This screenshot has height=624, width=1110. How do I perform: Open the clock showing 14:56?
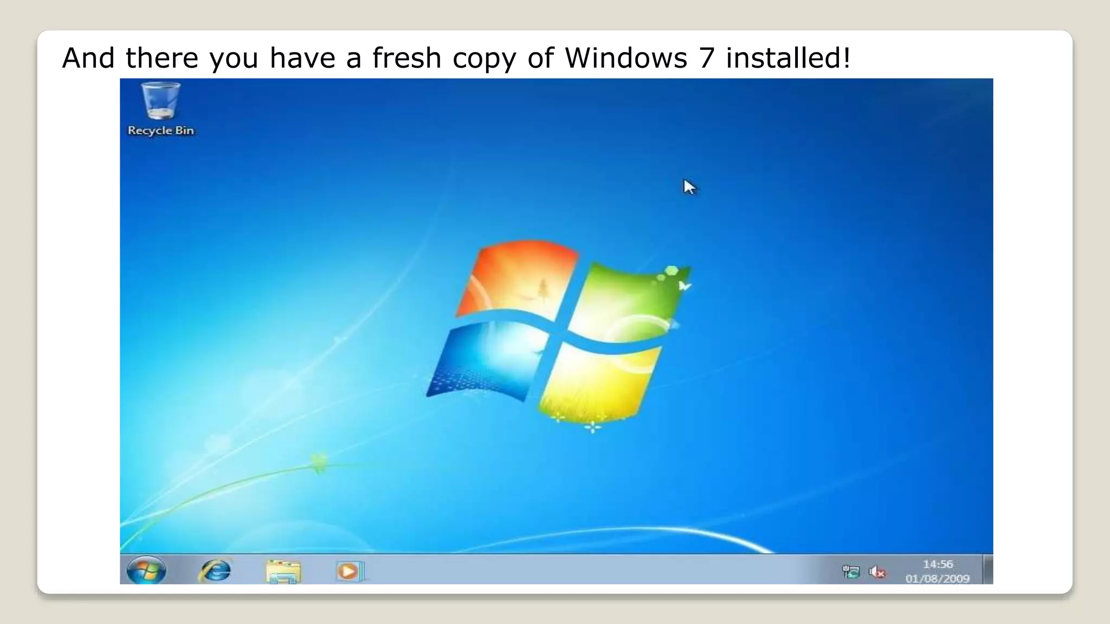pos(938,564)
